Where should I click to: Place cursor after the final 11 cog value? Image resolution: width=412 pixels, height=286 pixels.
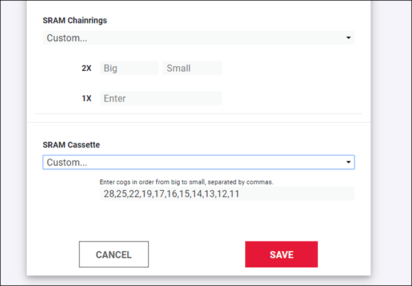pos(240,194)
